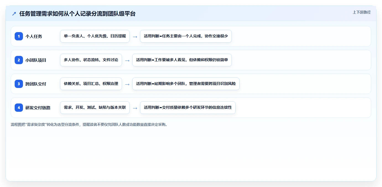
Task: Click the 单一负责人、个人优先级、日历提醒 box
Action: (x=95, y=36)
